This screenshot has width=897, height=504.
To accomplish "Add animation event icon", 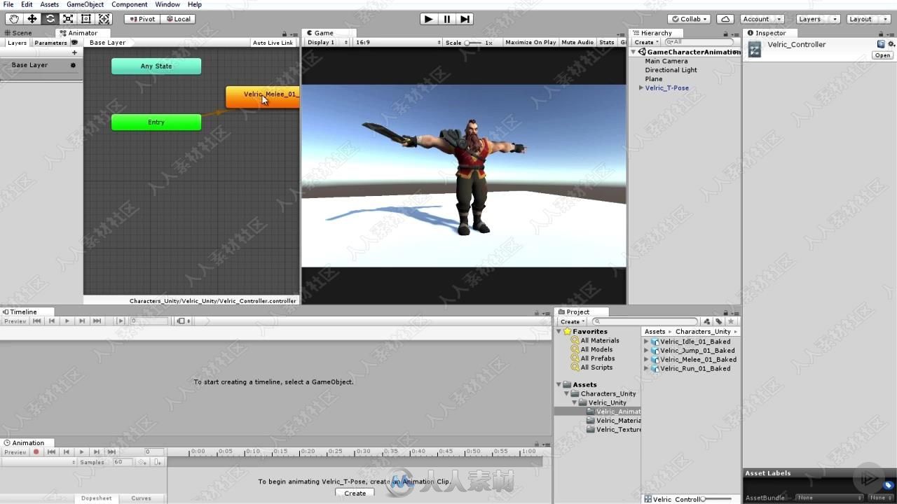I will (x=158, y=462).
